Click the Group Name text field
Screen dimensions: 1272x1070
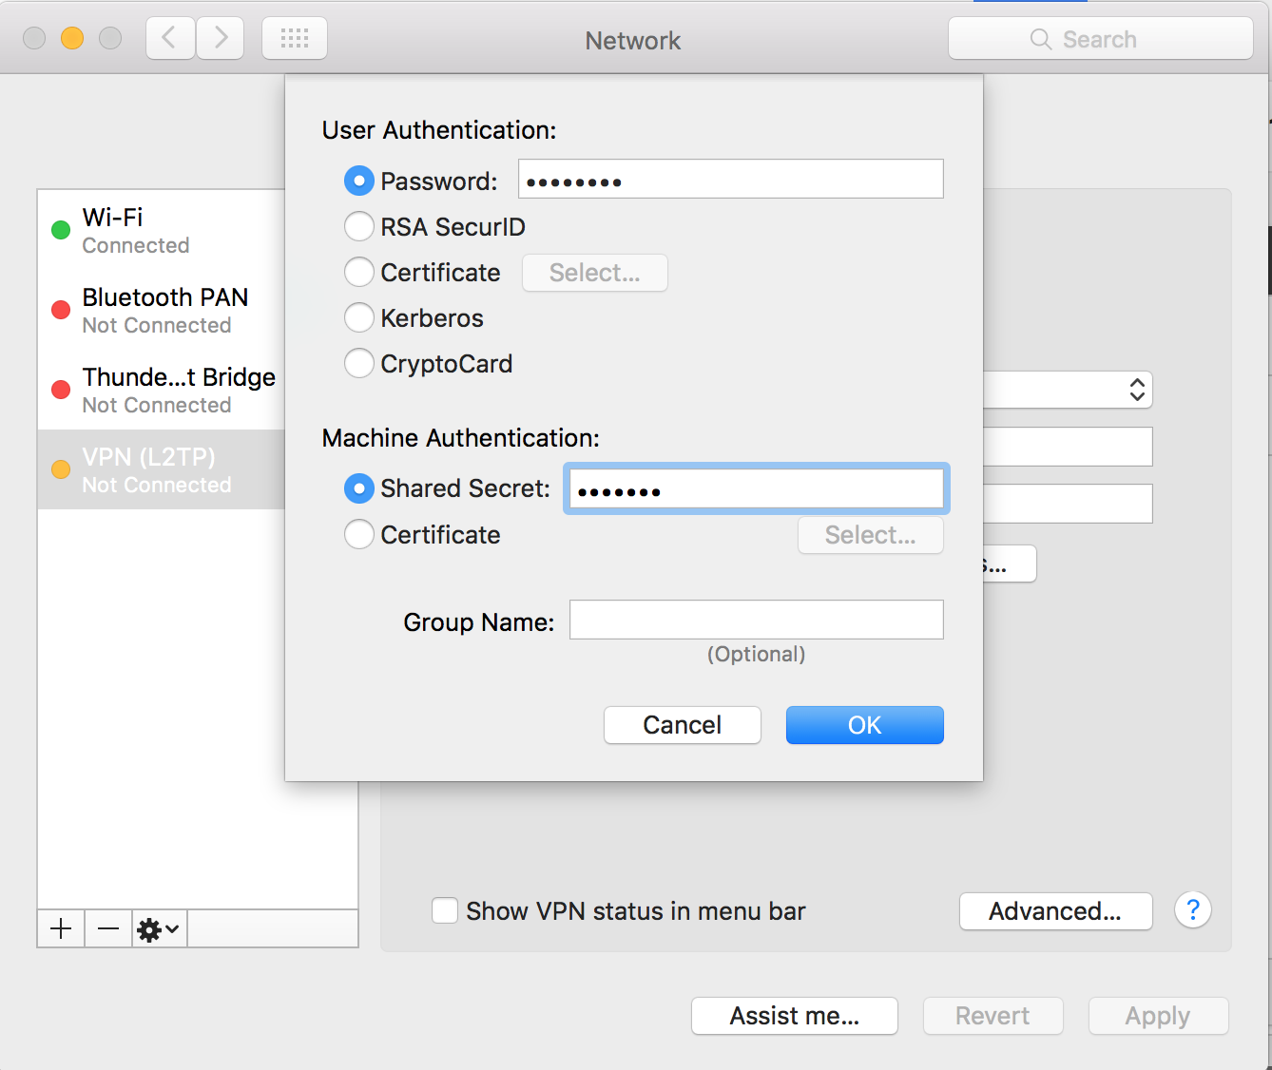756,620
